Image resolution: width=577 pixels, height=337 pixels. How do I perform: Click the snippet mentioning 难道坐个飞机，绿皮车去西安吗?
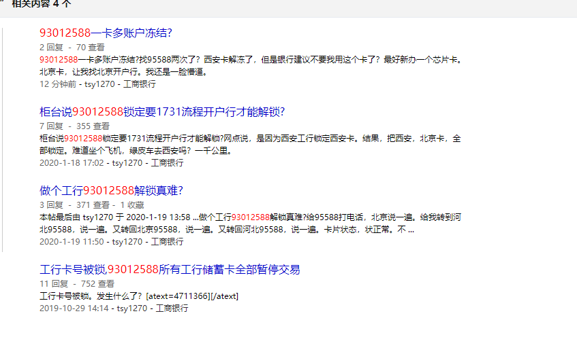coord(250,145)
